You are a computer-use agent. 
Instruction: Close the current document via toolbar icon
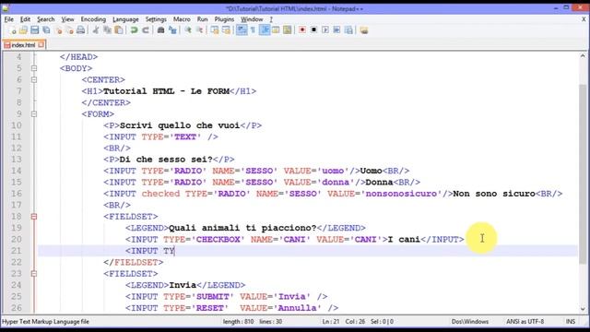58,30
